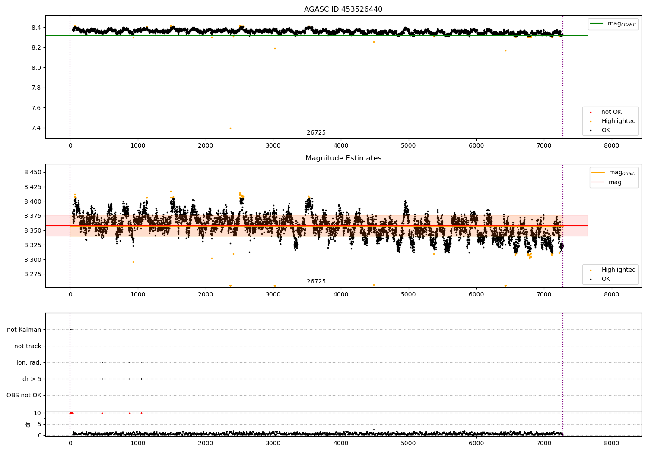This screenshot has width=648, height=453.
Task: Click the 8.325 y-axis tick label
Action: 33,245
